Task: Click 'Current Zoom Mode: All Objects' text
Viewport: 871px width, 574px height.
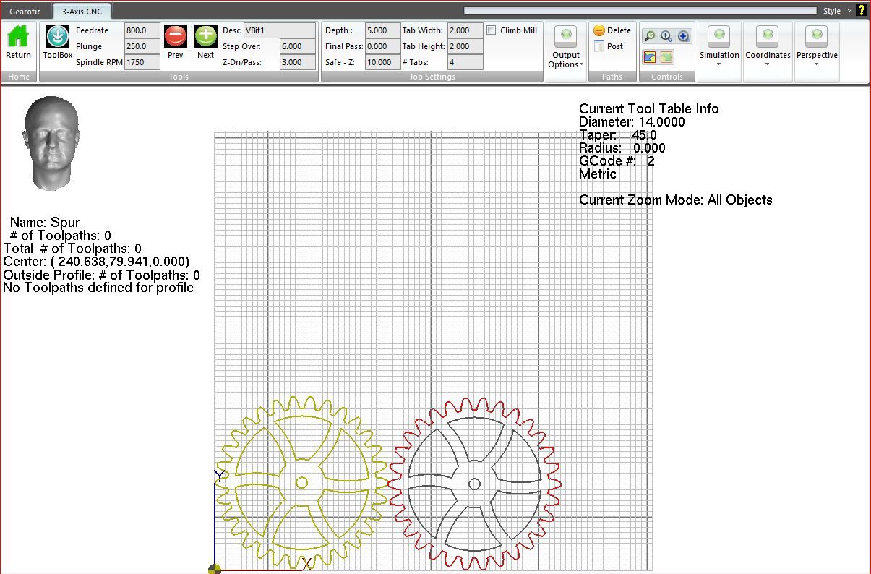Action: 676,200
